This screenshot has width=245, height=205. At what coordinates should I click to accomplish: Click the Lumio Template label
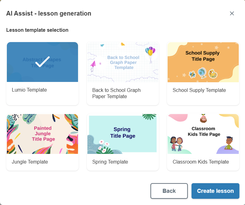tap(29, 90)
